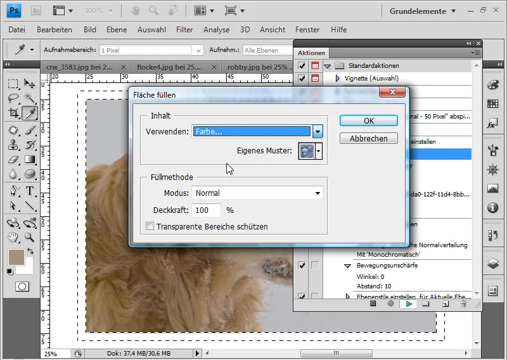Image resolution: width=507 pixels, height=360 pixels.
Task: Select the Gradient tool
Action: point(30,160)
